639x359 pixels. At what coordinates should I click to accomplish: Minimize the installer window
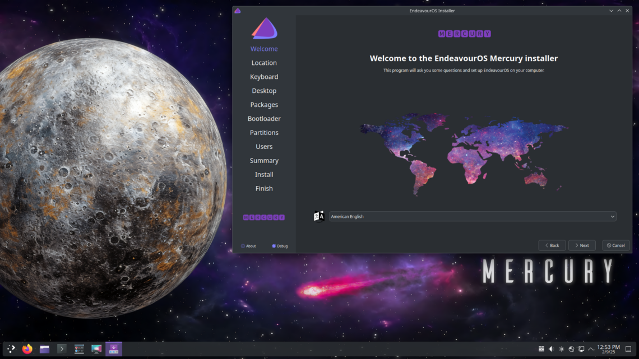coord(612,11)
